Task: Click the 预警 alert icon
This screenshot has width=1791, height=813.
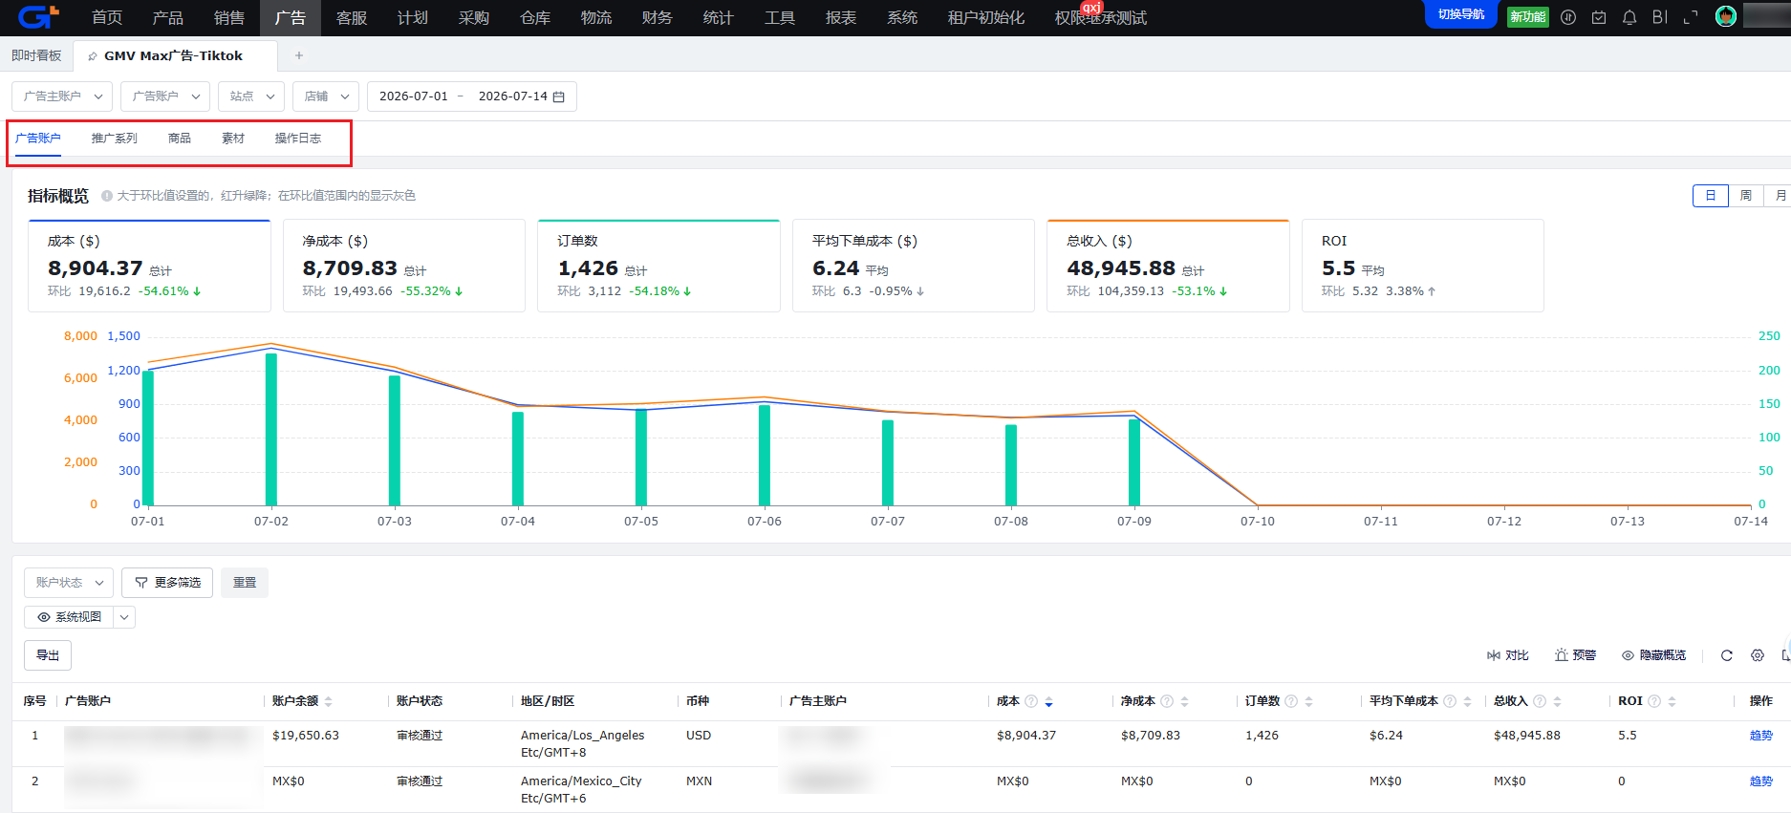Action: (x=1575, y=655)
